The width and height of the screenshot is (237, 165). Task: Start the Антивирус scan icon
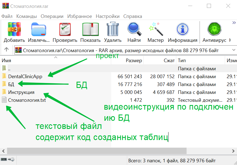tap(214, 30)
